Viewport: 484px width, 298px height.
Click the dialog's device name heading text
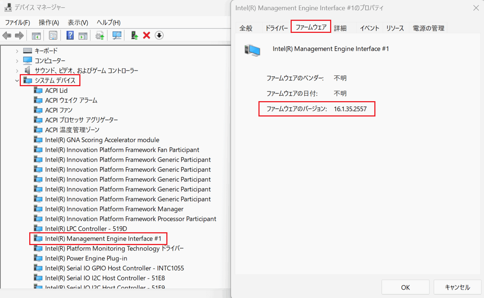click(x=331, y=49)
